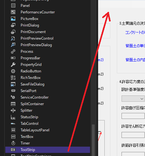Select the 3.土質諸元の決定 group box title

(132, 23)
